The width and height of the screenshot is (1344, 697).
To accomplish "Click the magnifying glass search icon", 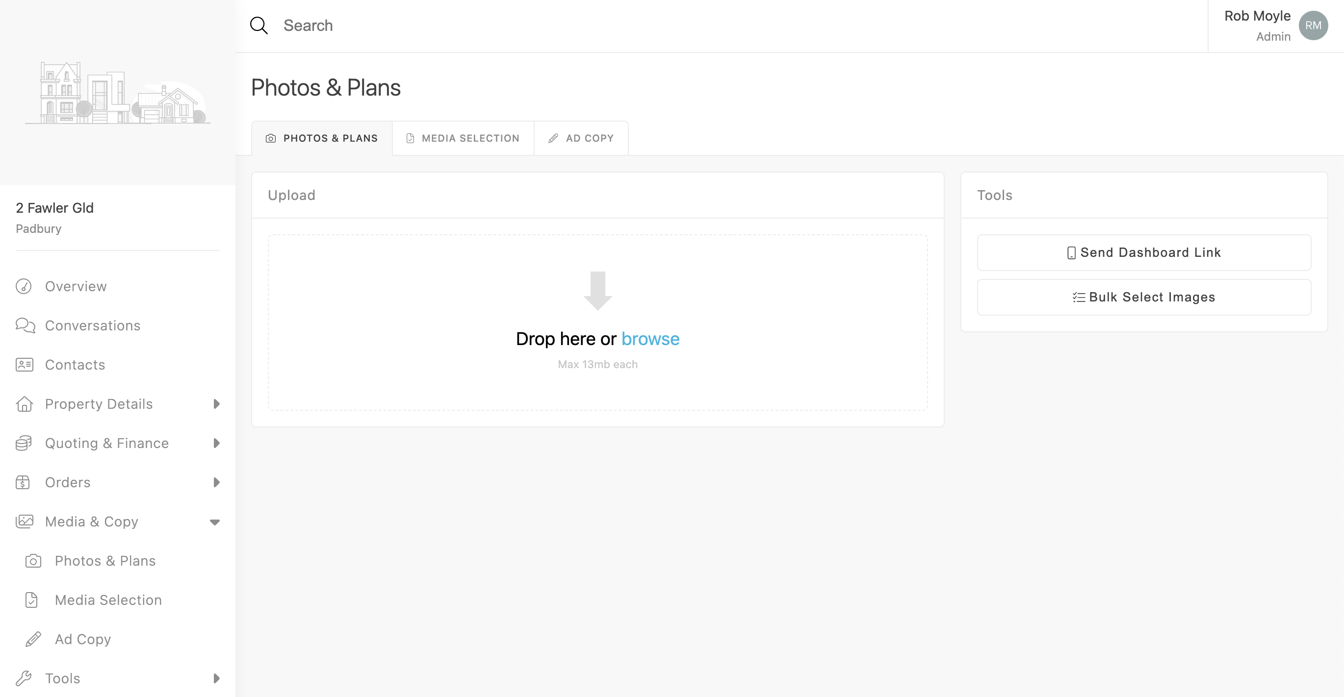I will [259, 25].
